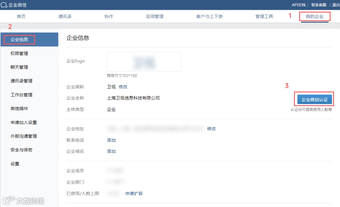Open 微信插件 in the sidebar
This screenshot has width=340, height=207.
tap(19, 109)
